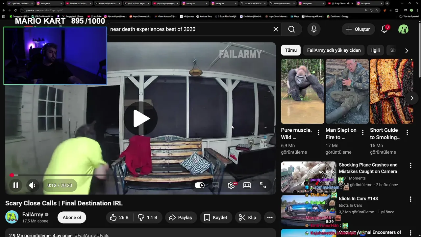Viewport: 421px width, 237px height.
Task: Open the YouTube account avatar menu
Action: pyautogui.click(x=403, y=29)
